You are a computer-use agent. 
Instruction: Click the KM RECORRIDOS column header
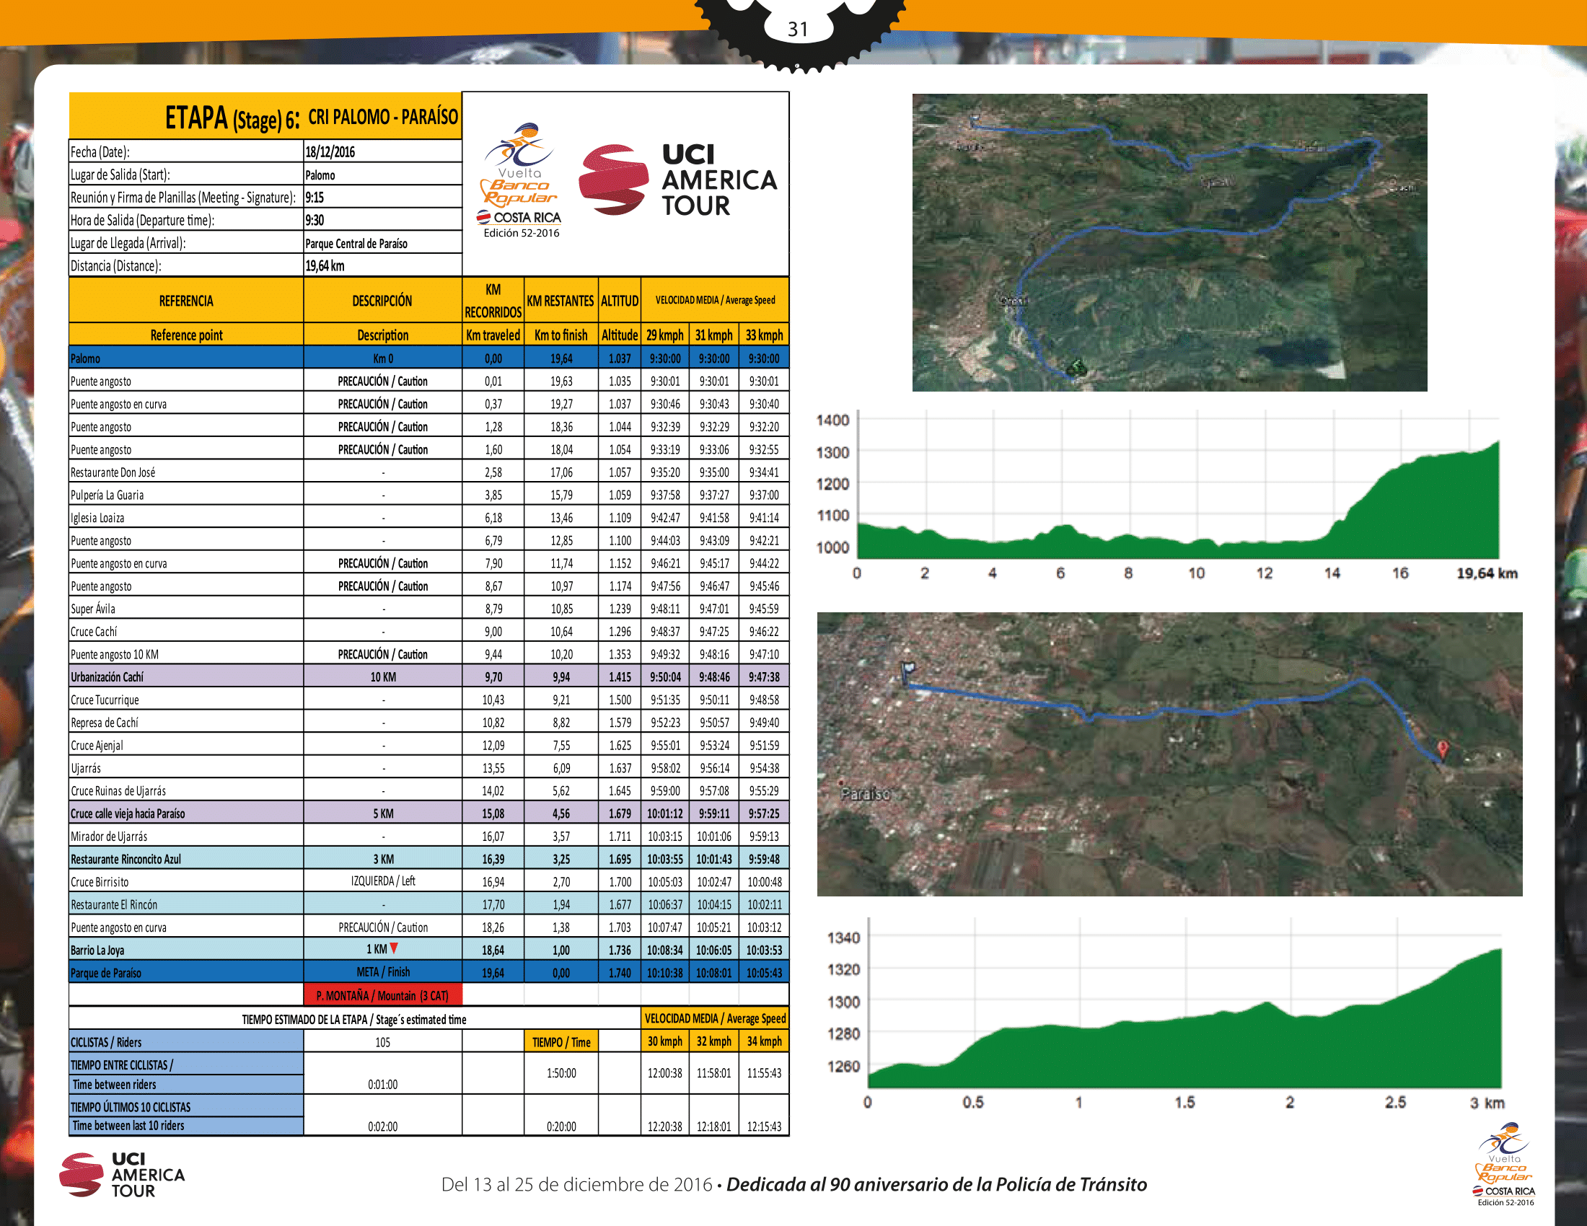click(493, 301)
